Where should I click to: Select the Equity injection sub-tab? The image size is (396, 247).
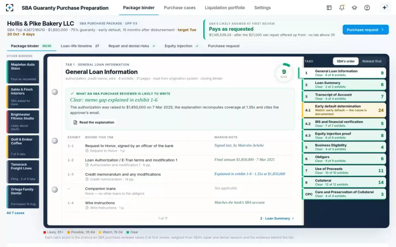182,46
